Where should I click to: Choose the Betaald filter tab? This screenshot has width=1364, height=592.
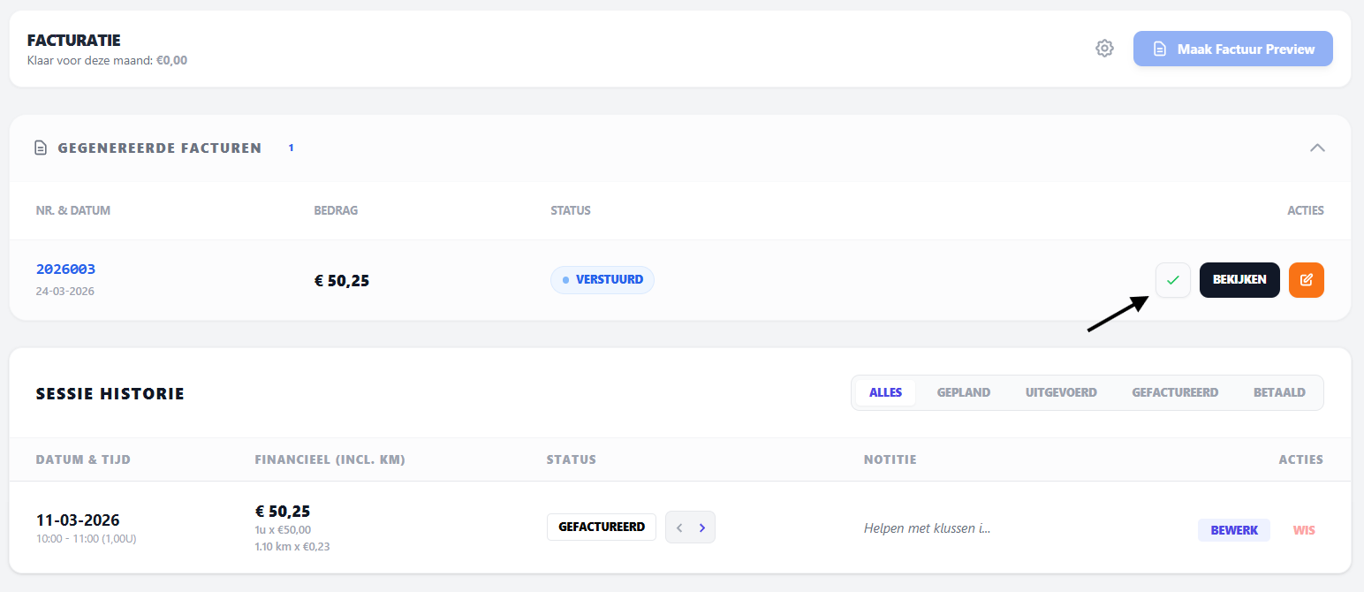pos(1278,392)
